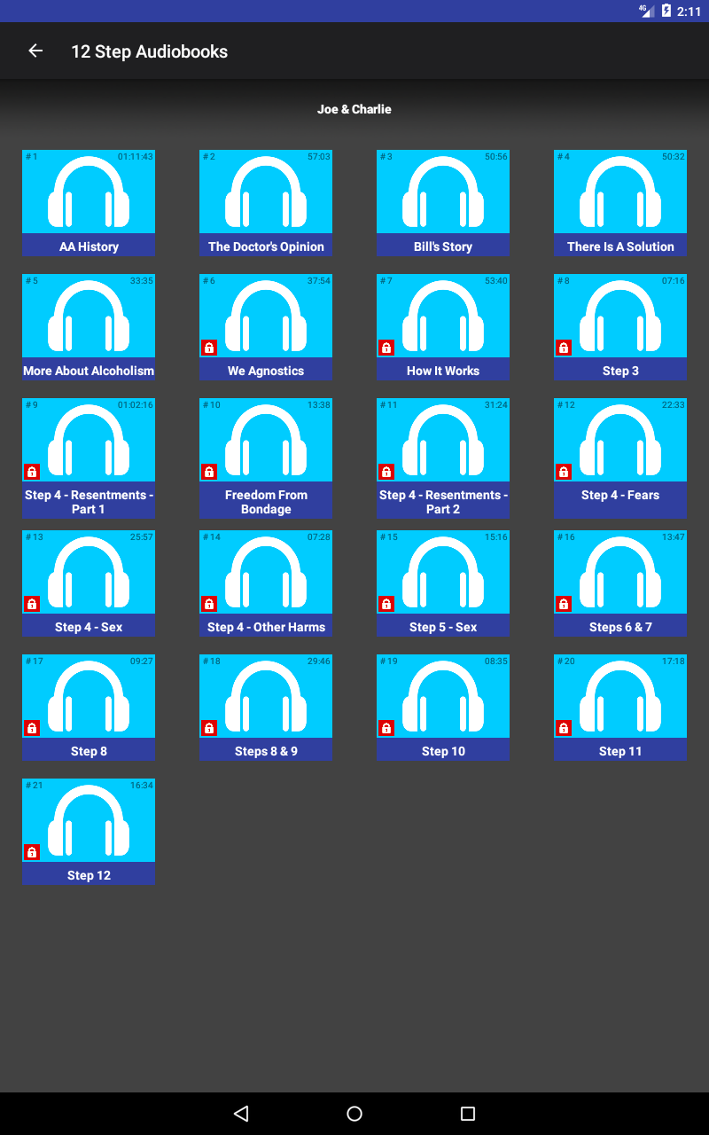Viewport: 709px width, 1135px height.
Task: Click the # 5 track number
Action: [x=32, y=281]
